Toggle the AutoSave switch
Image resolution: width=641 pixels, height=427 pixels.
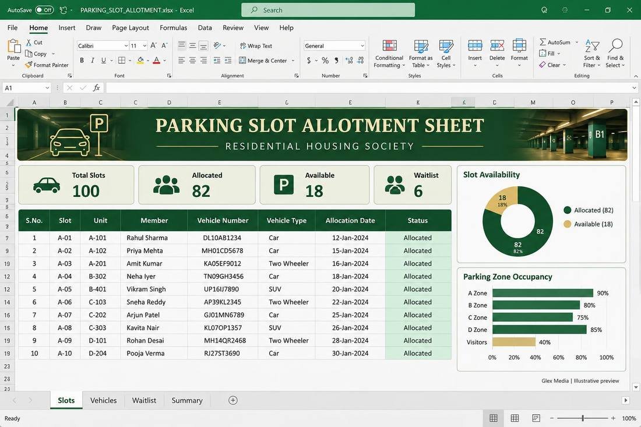tap(44, 10)
